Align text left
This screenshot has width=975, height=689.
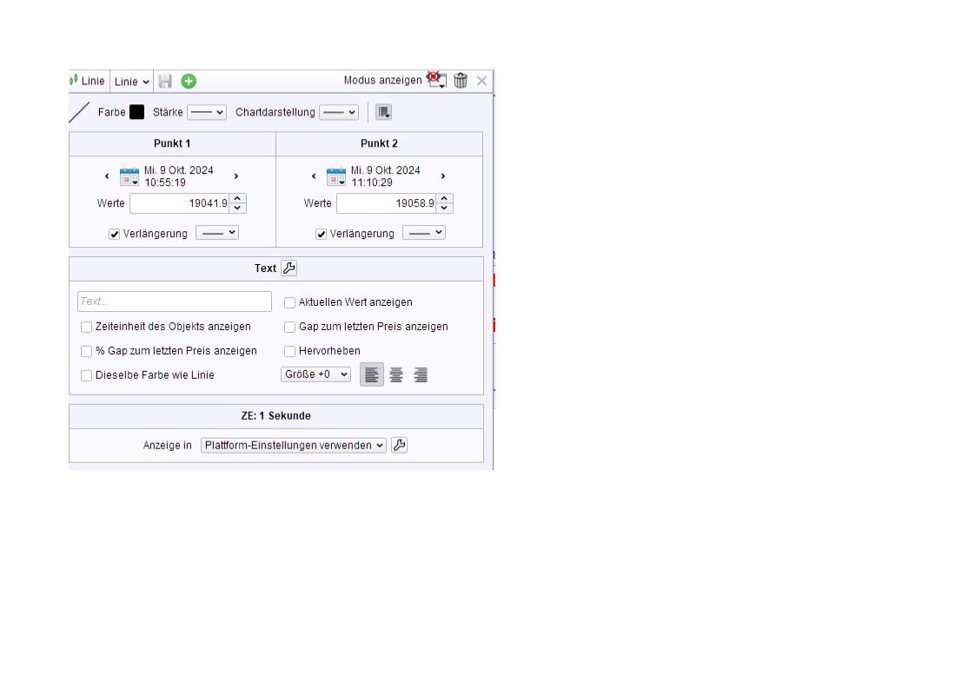(372, 374)
